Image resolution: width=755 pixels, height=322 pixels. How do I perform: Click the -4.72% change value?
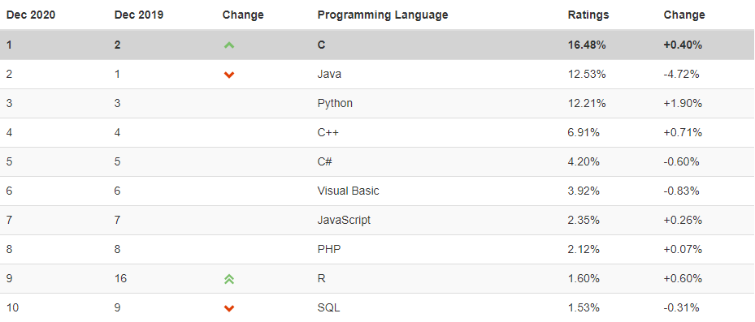(681, 75)
